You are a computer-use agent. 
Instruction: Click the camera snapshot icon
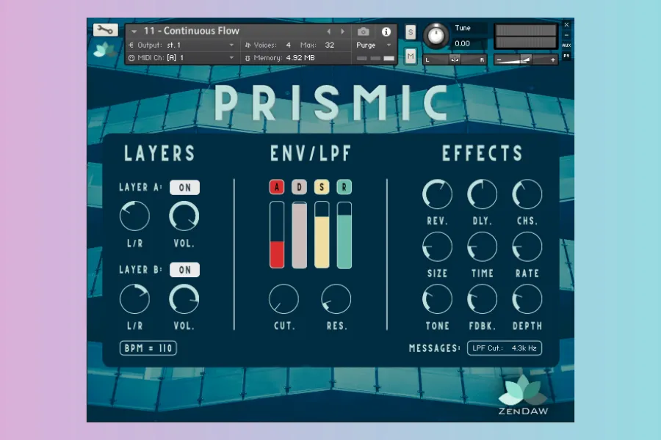[x=363, y=32]
